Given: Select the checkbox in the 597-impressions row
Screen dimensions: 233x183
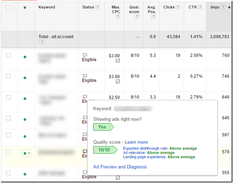Looking at the screenshot, I should [x=8, y=134].
